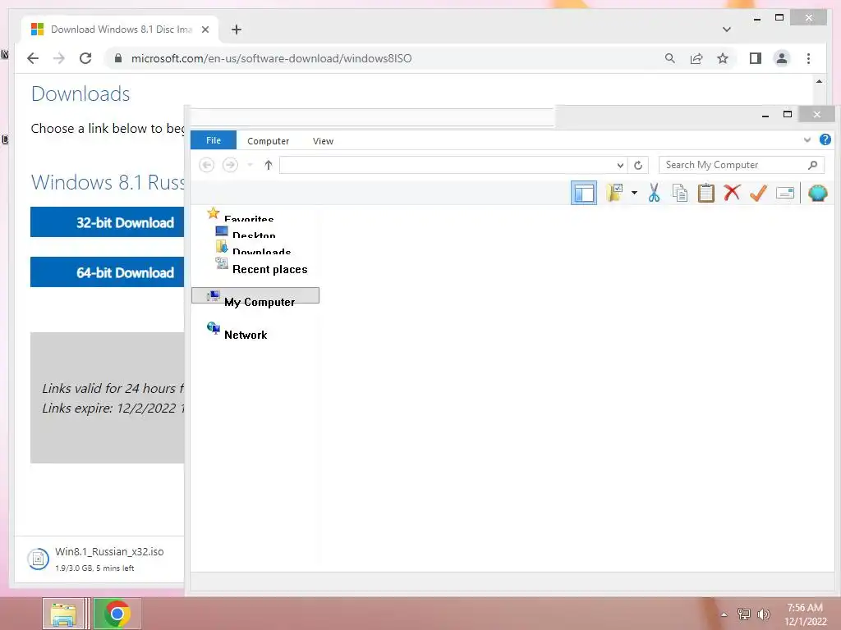Open the Chrome tab search chevron
This screenshot has width=841, height=630.
coord(727,30)
